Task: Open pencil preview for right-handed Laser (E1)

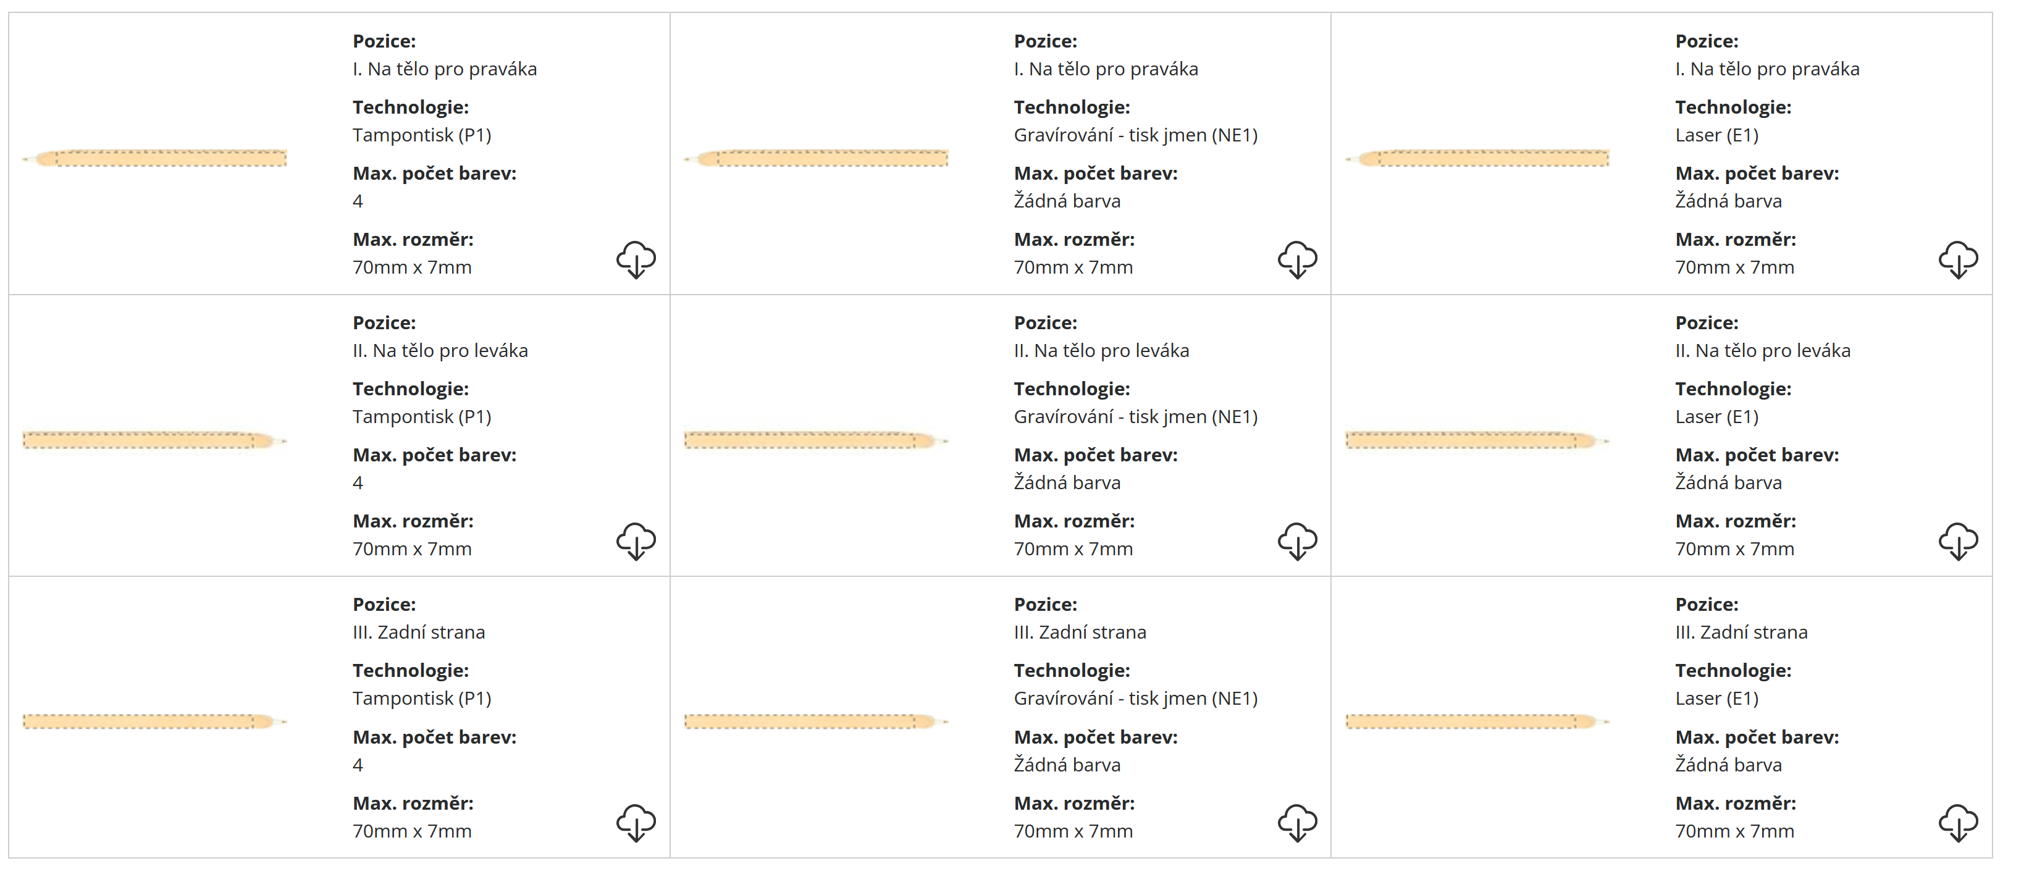Action: 1477,158
